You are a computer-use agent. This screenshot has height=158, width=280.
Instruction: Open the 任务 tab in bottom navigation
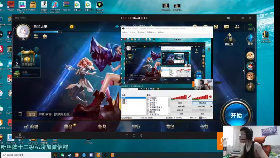[204, 127]
